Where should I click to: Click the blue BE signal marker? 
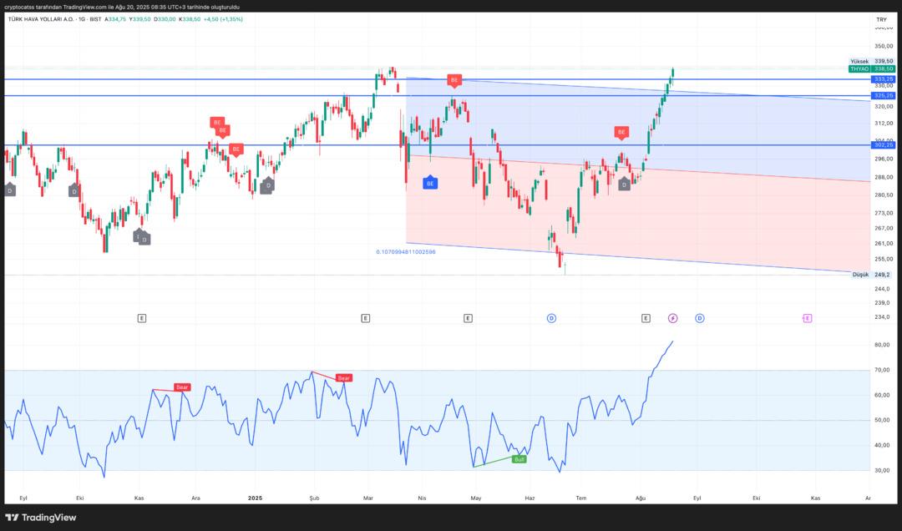click(430, 183)
